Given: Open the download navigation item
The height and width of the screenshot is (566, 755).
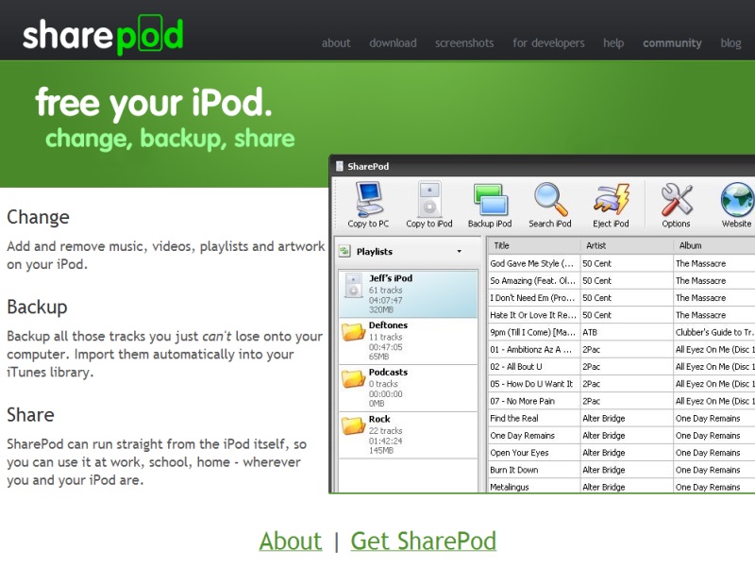Looking at the screenshot, I should 393,42.
